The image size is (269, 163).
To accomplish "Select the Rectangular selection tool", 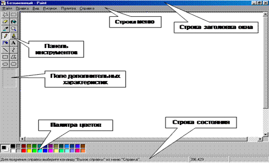I will 13,14.
